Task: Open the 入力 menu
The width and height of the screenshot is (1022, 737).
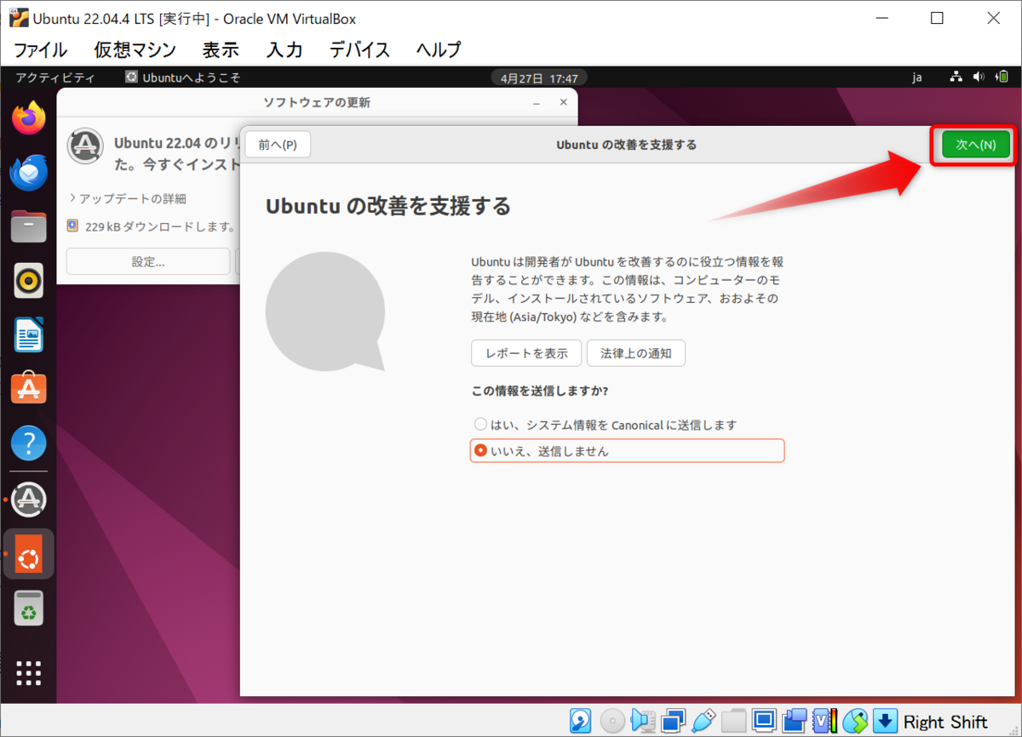Action: [284, 49]
